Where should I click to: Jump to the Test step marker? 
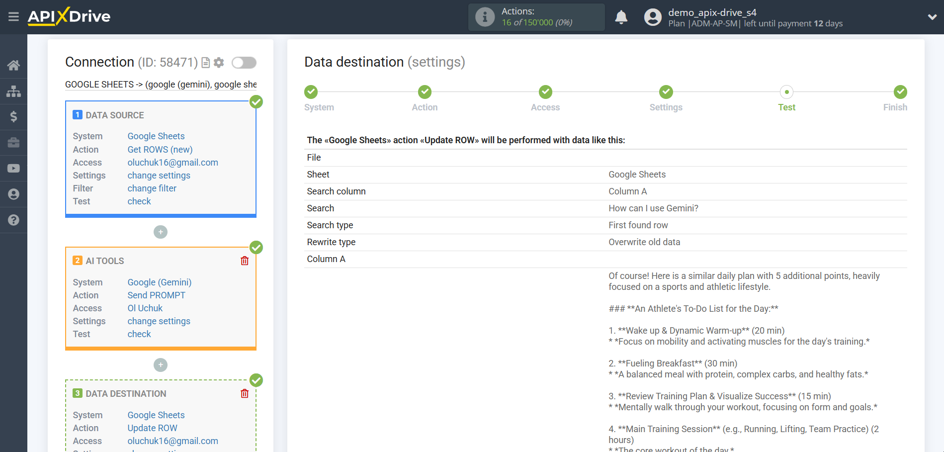[786, 92]
